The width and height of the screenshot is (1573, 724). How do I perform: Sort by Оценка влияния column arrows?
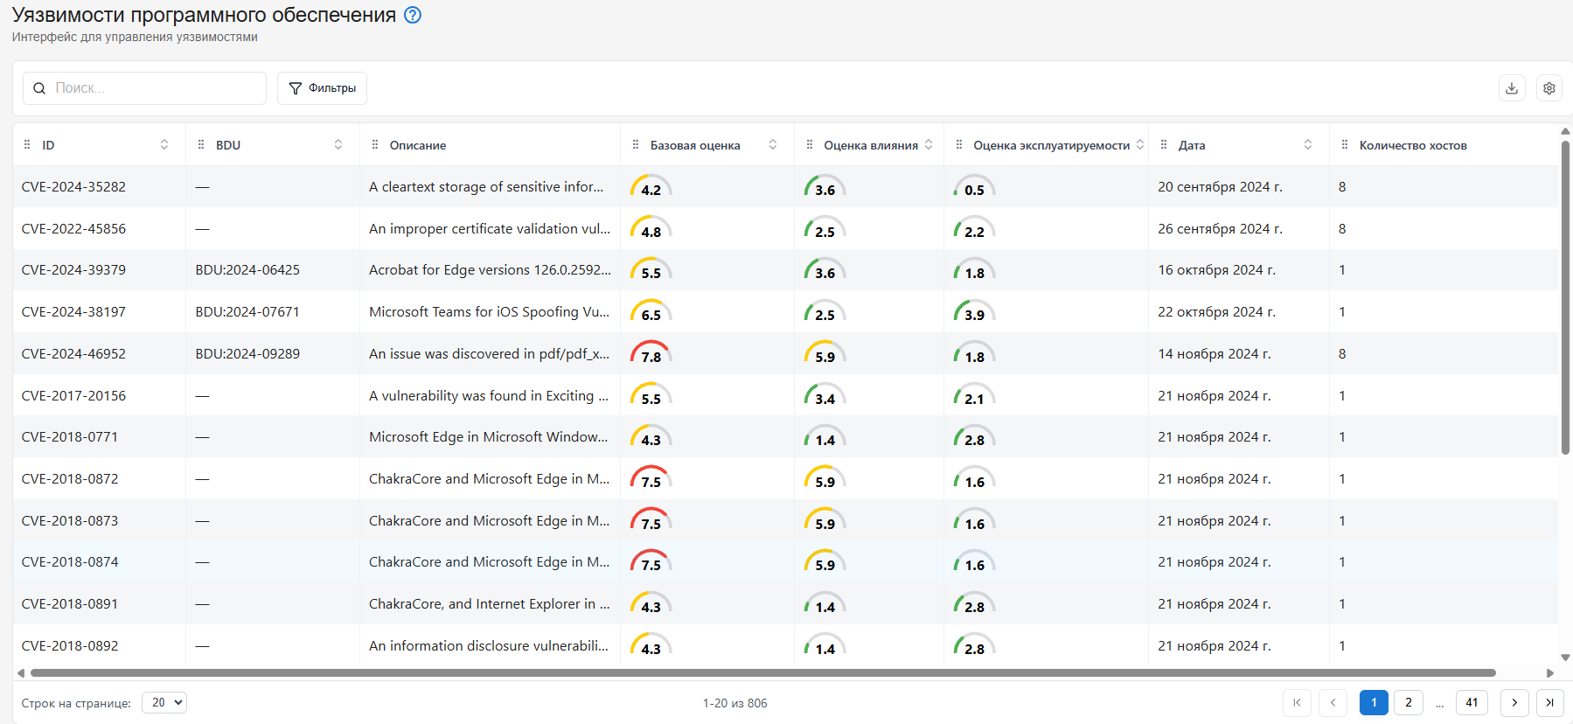pos(929,145)
